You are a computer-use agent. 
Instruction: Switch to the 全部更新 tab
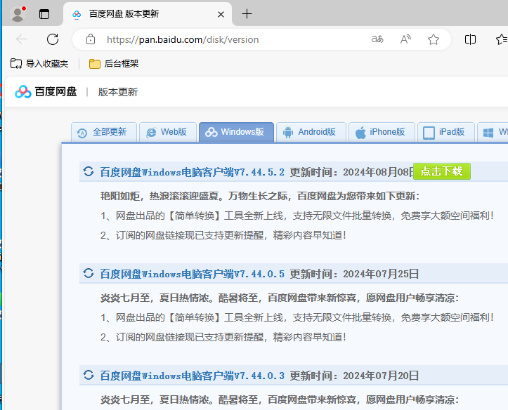coord(104,132)
